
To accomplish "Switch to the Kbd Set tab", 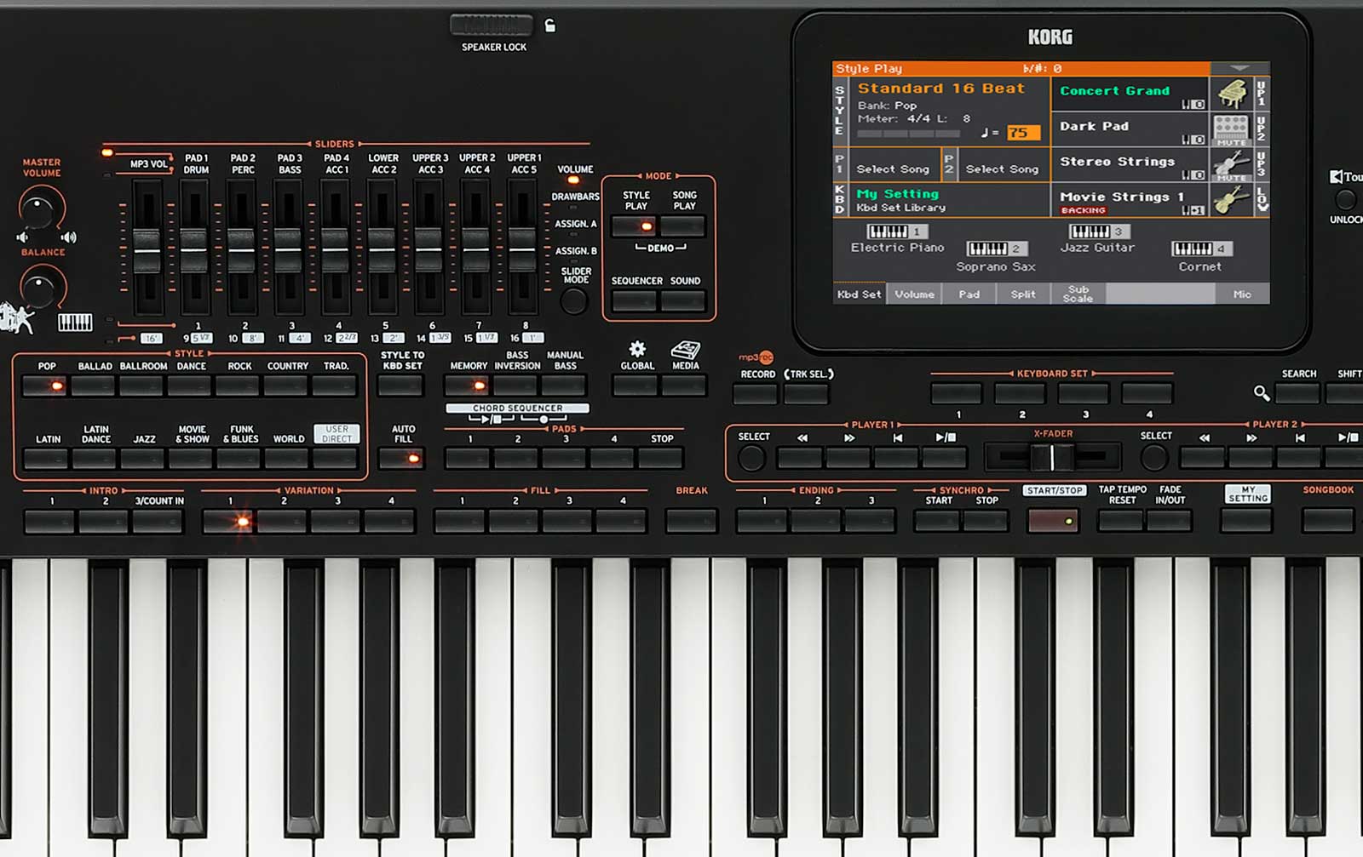I will (859, 294).
